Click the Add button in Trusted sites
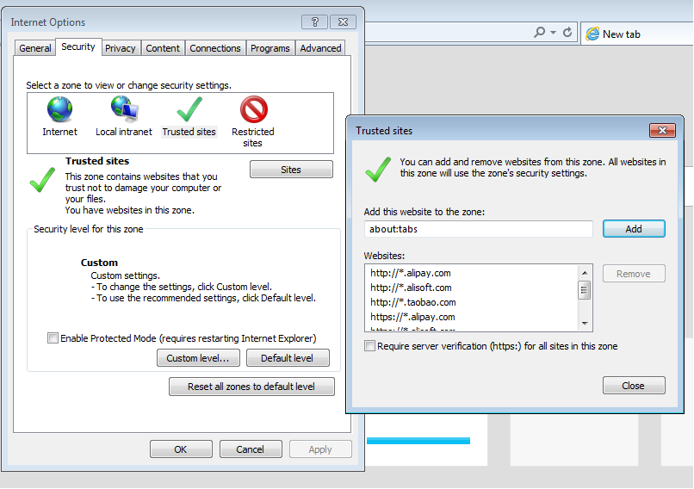694x489 pixels. (634, 229)
